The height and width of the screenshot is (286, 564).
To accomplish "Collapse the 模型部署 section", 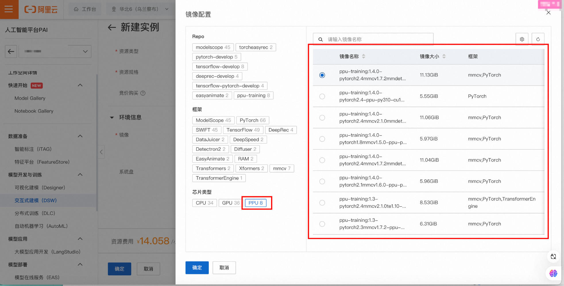I will click(80, 265).
